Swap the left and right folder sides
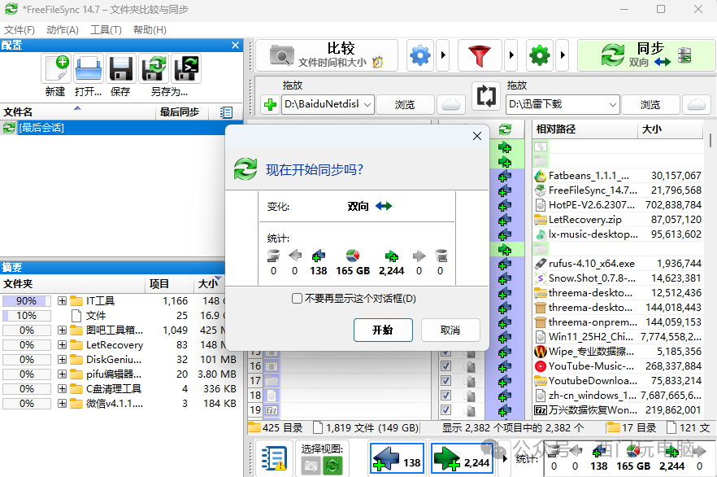717x477 pixels. tap(485, 96)
